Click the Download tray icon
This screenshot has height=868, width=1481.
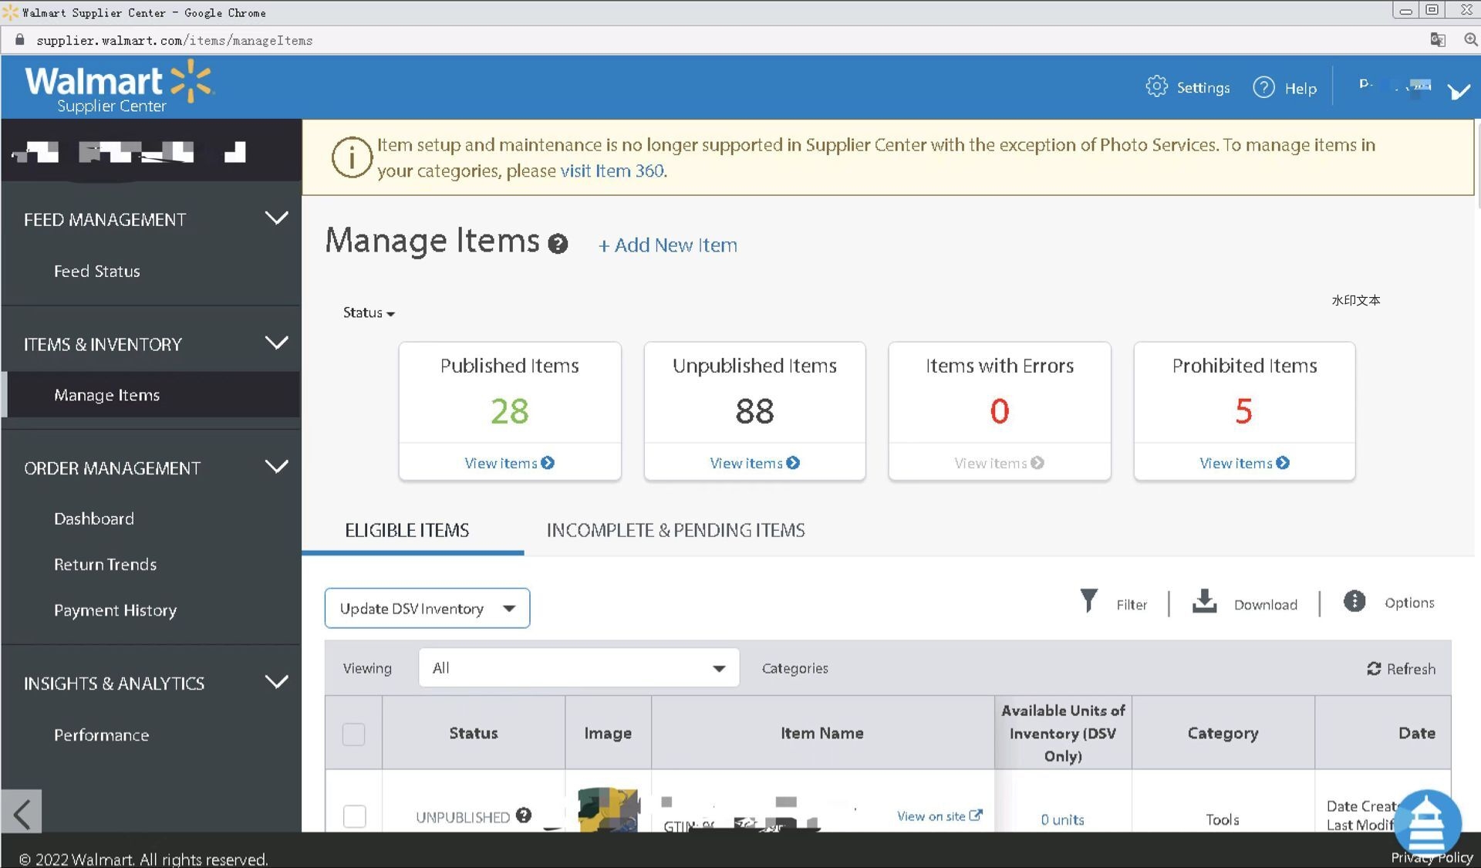1204,601
